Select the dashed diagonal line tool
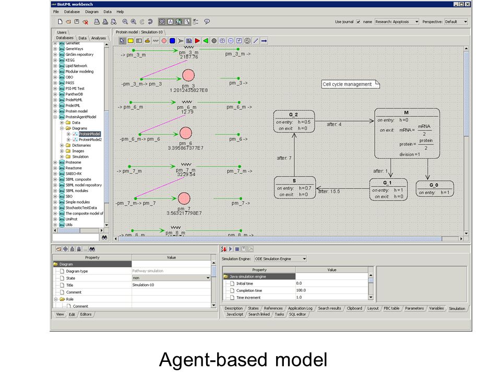Viewport: 501px width, 376px height. click(256, 41)
